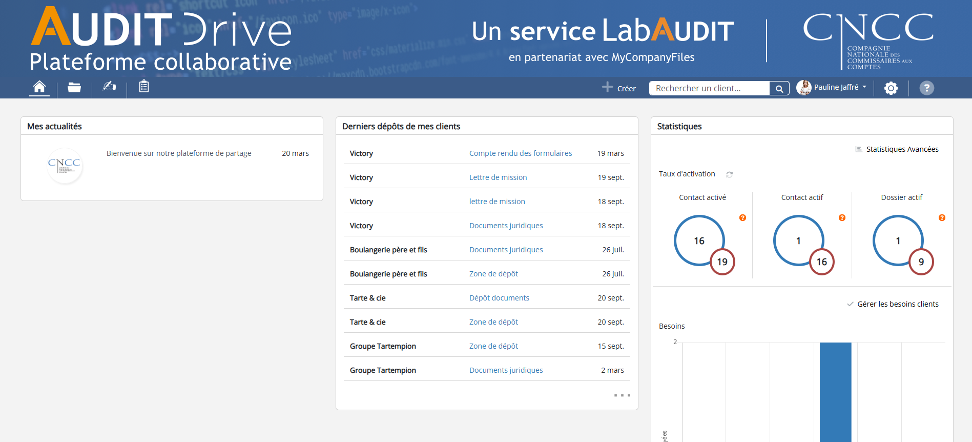Open the settings gear icon
This screenshot has height=442, width=972.
point(891,88)
